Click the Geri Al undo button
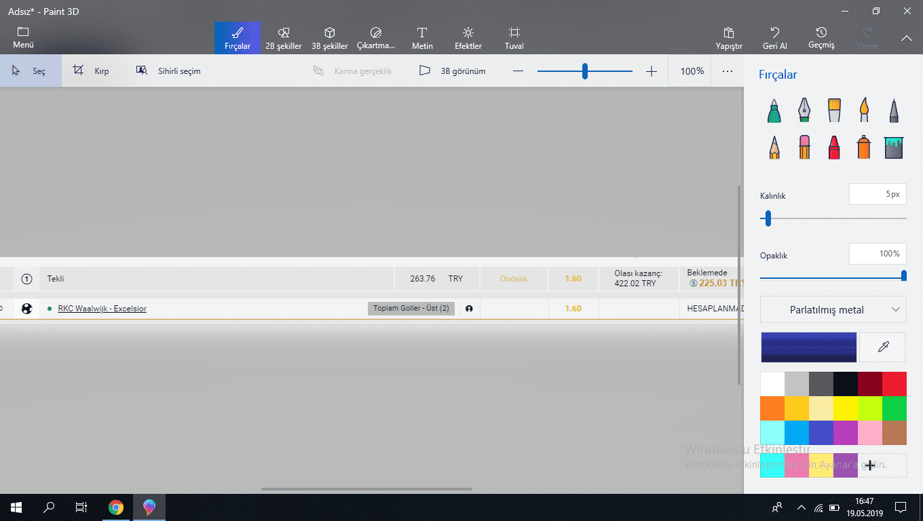923x521 pixels. pos(775,38)
